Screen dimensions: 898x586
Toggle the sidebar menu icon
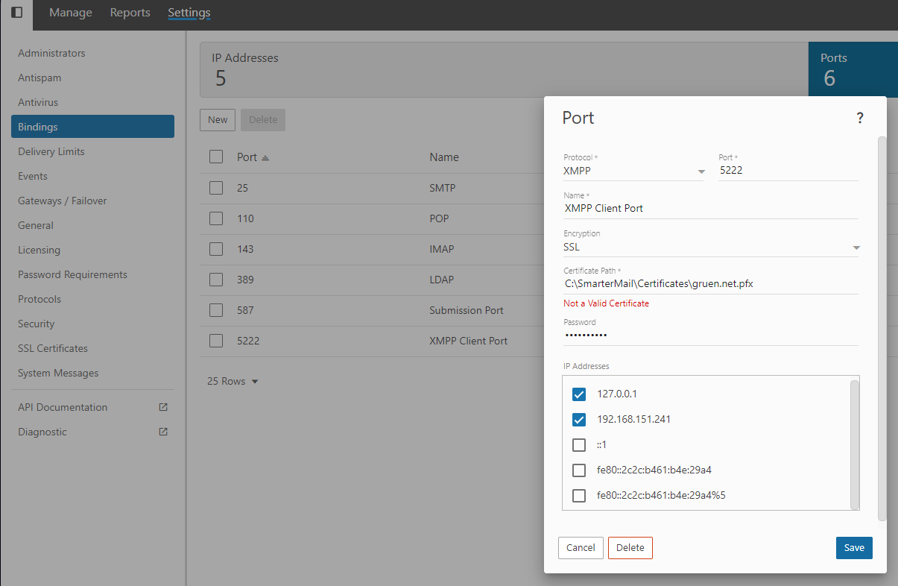tap(16, 13)
